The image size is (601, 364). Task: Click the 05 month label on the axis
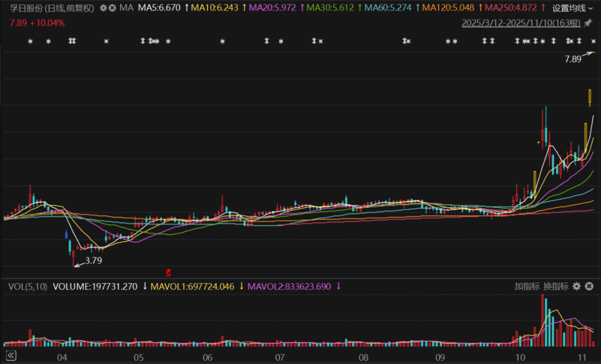(139, 357)
